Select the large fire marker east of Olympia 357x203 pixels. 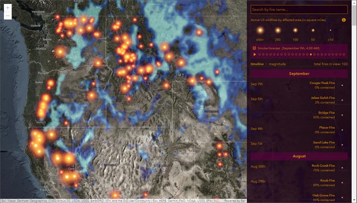[60, 52]
